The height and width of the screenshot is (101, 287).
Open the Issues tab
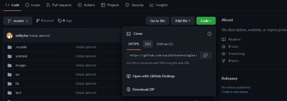pyautogui.click(x=33, y=5)
